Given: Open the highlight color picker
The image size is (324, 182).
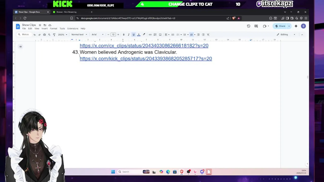Looking at the screenshot, I should (x=144, y=35).
